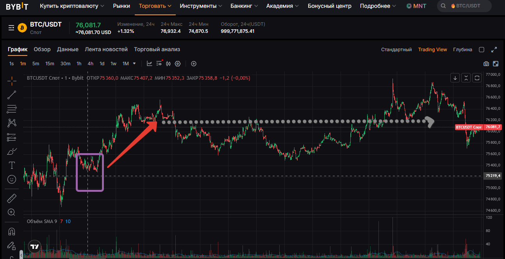The width and height of the screenshot is (505, 259).
Task: Switch to Лента новостей tab
Action: pos(106,49)
